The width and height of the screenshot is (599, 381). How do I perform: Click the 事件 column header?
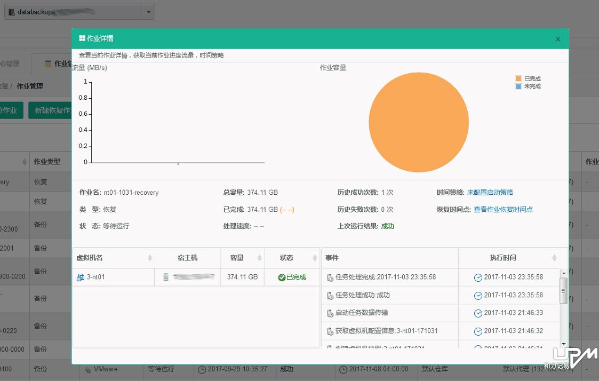pyautogui.click(x=390, y=258)
